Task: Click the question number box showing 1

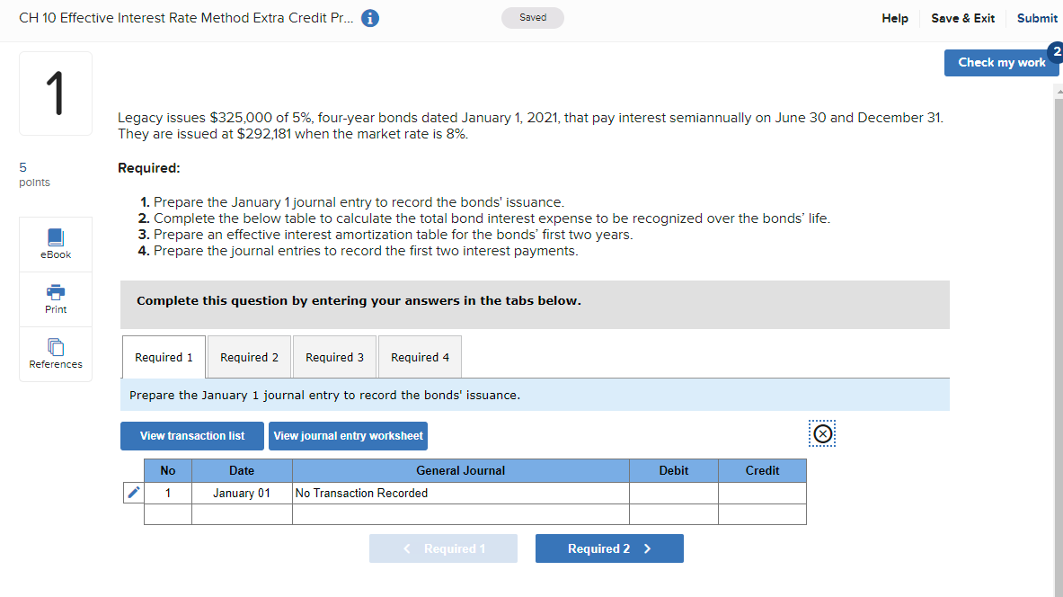Action: 55,93
